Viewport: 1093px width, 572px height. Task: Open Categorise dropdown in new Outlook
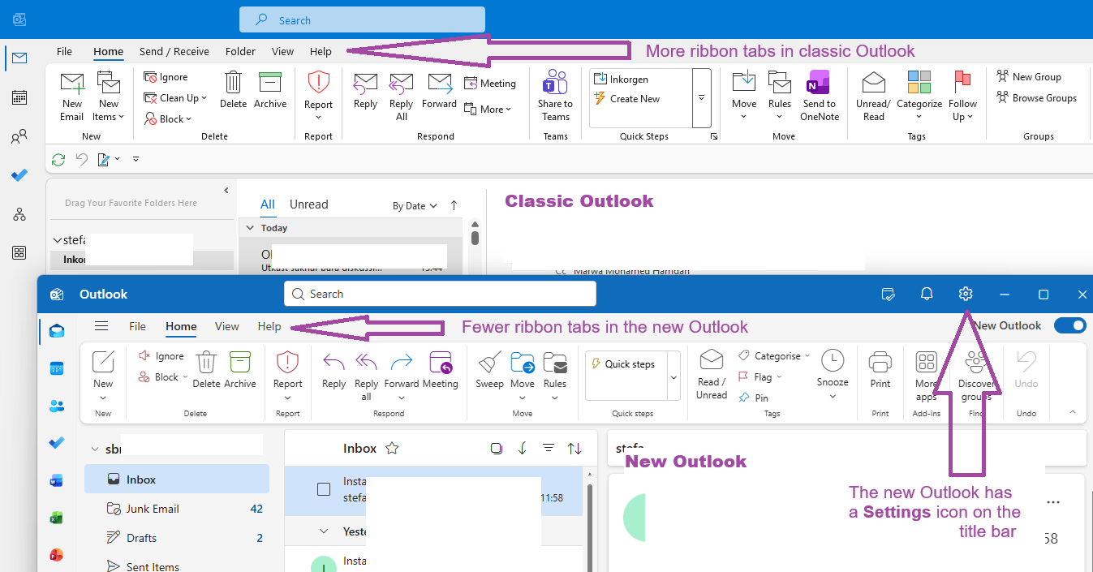[x=774, y=355]
